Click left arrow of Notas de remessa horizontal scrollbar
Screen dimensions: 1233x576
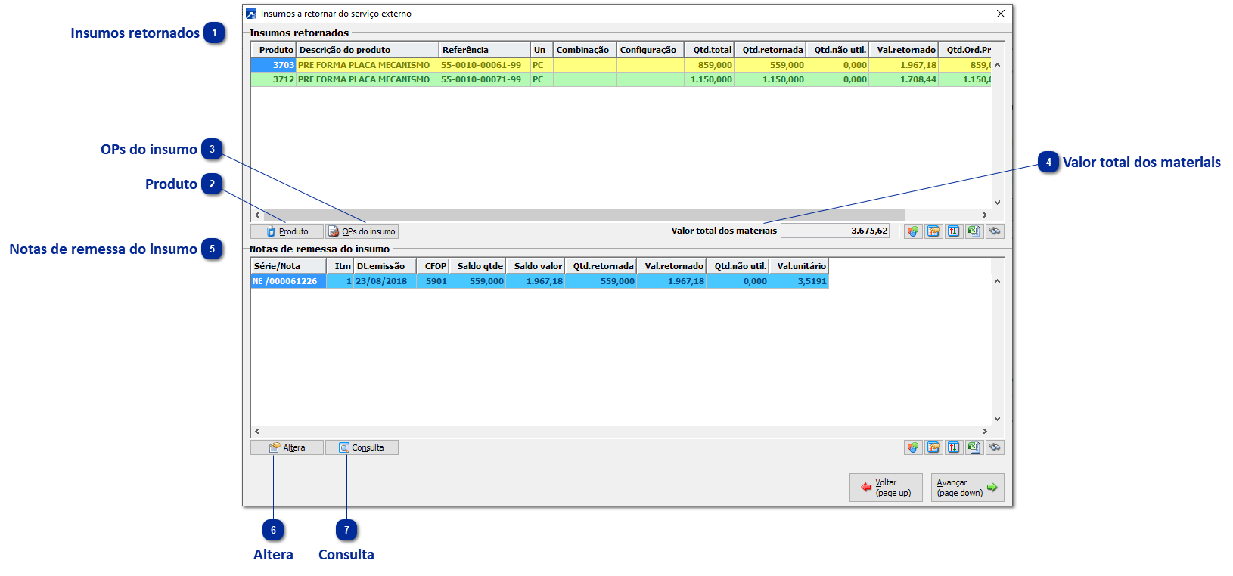coord(257,431)
